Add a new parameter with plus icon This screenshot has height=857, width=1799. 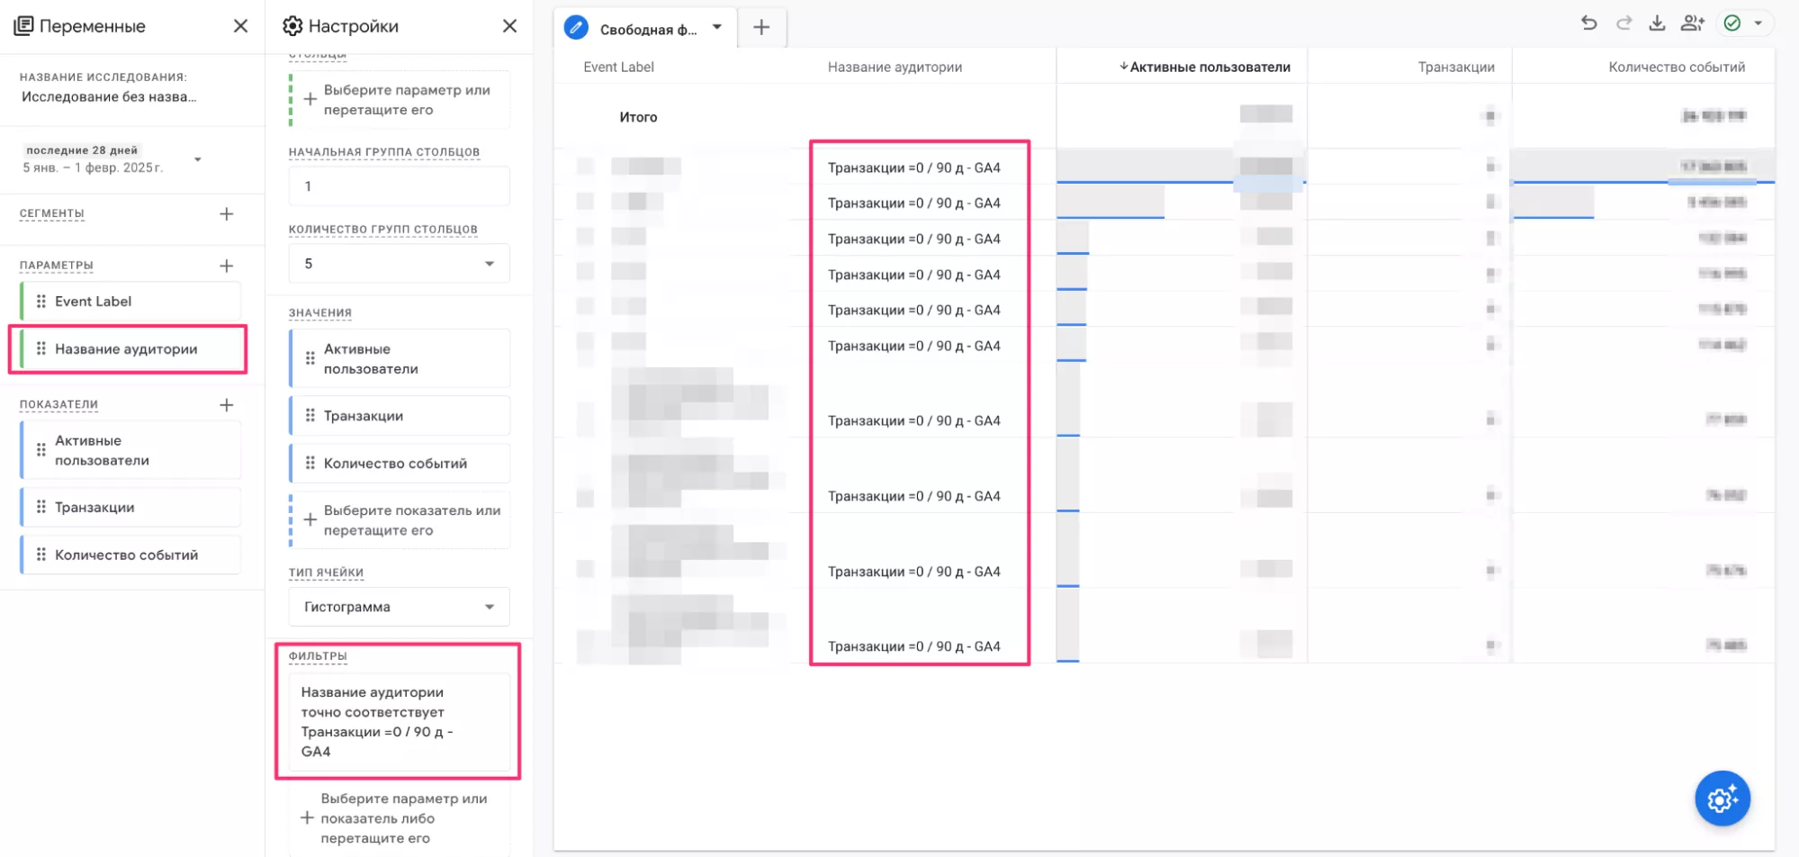(x=226, y=266)
